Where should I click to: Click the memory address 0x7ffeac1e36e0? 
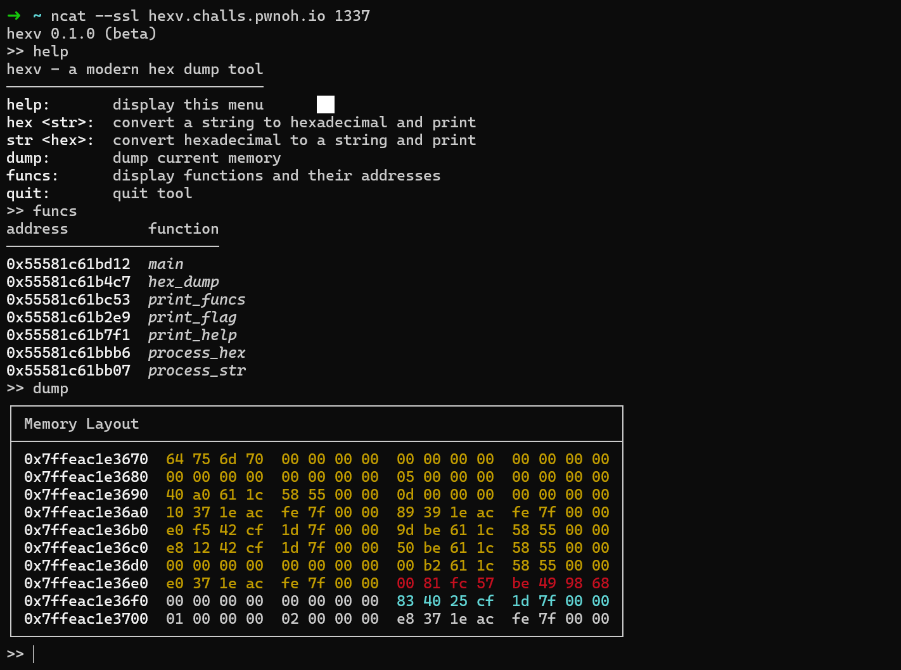[x=86, y=583]
